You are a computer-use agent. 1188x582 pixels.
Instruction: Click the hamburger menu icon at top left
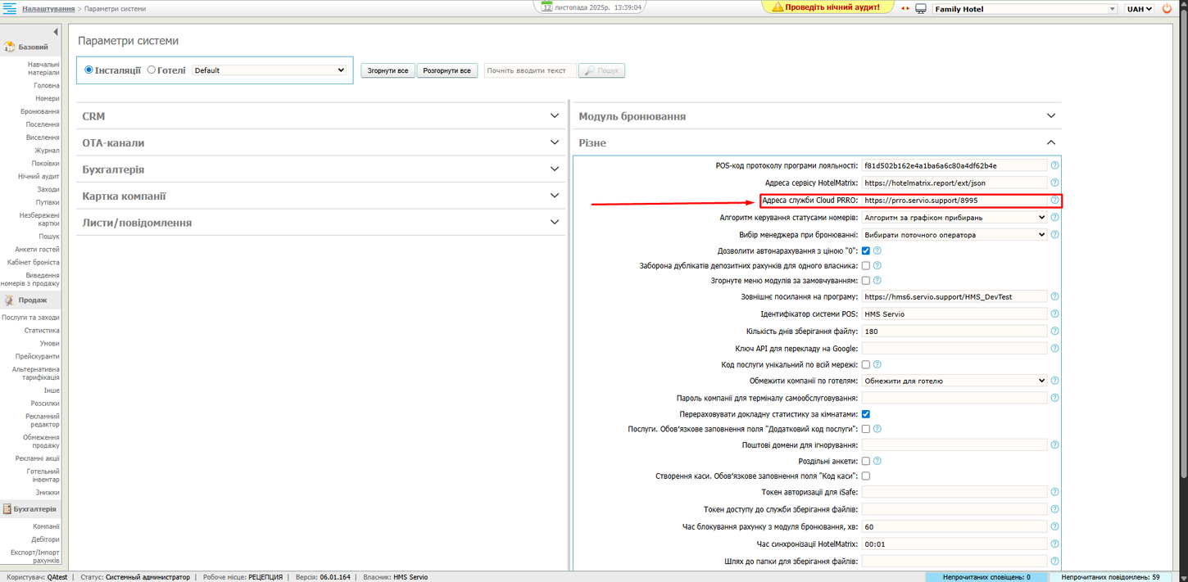pyautogui.click(x=9, y=8)
